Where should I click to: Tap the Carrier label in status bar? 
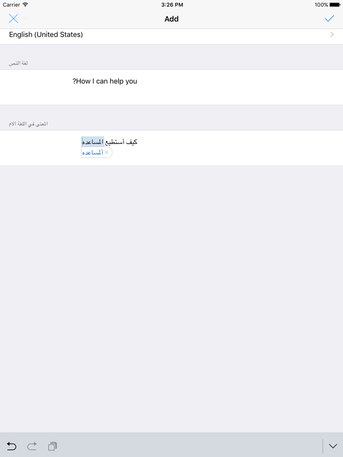coord(10,4)
